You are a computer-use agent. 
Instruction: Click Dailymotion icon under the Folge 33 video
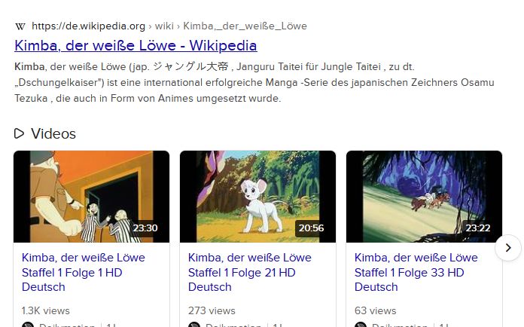[x=361, y=325]
